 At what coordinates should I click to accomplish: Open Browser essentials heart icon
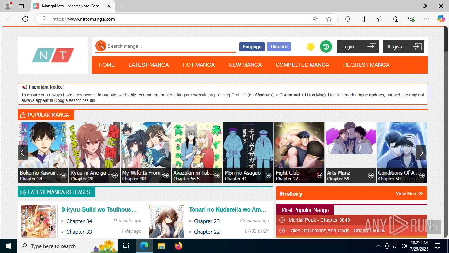pos(411,19)
